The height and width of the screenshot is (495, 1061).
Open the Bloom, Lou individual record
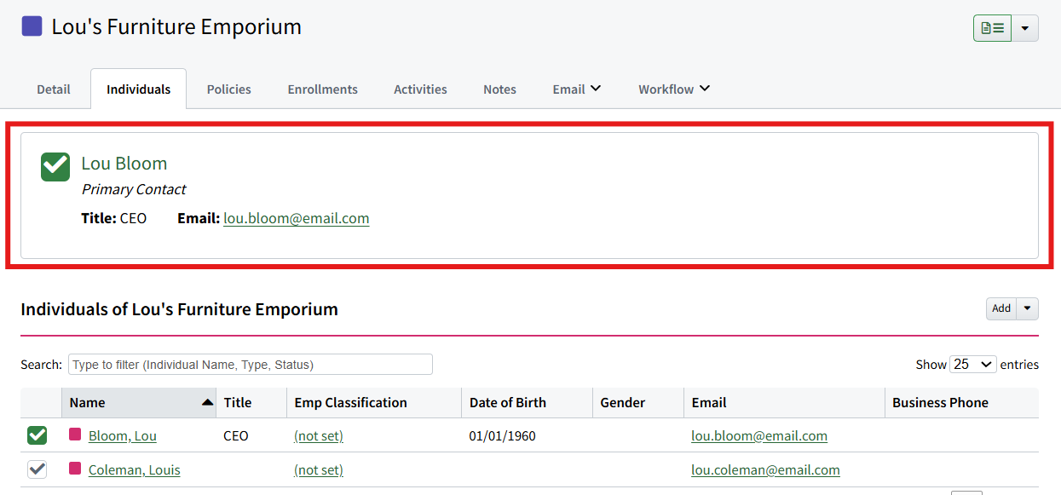tap(123, 436)
